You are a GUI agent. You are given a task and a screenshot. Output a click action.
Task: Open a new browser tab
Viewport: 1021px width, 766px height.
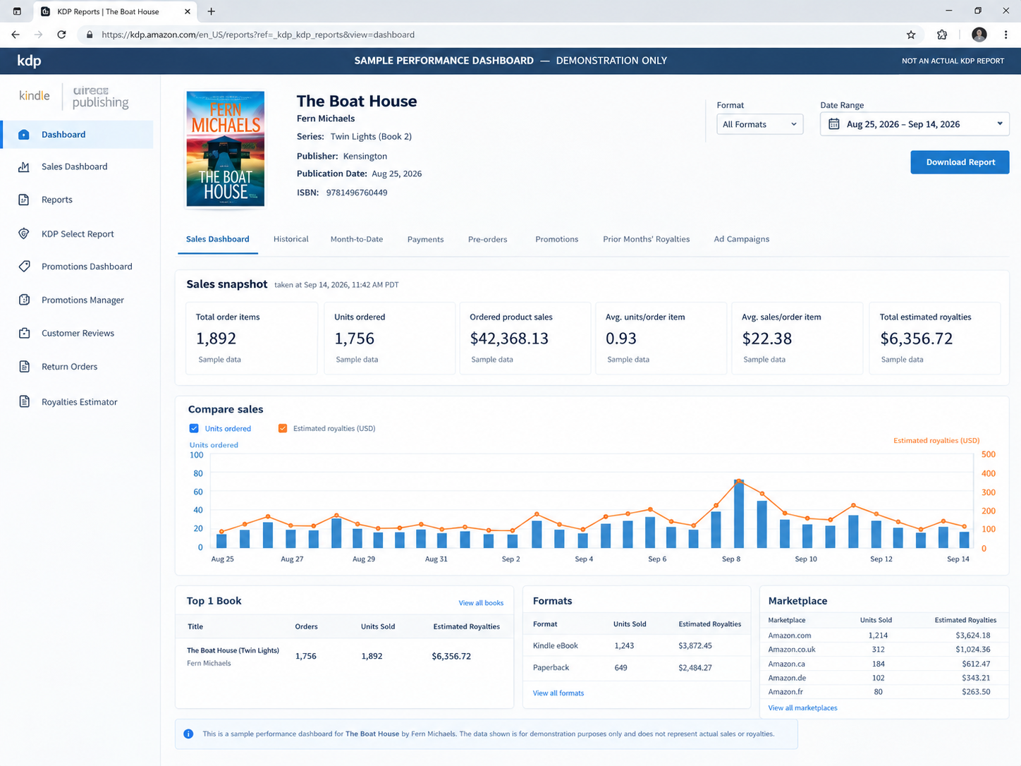[x=212, y=11]
